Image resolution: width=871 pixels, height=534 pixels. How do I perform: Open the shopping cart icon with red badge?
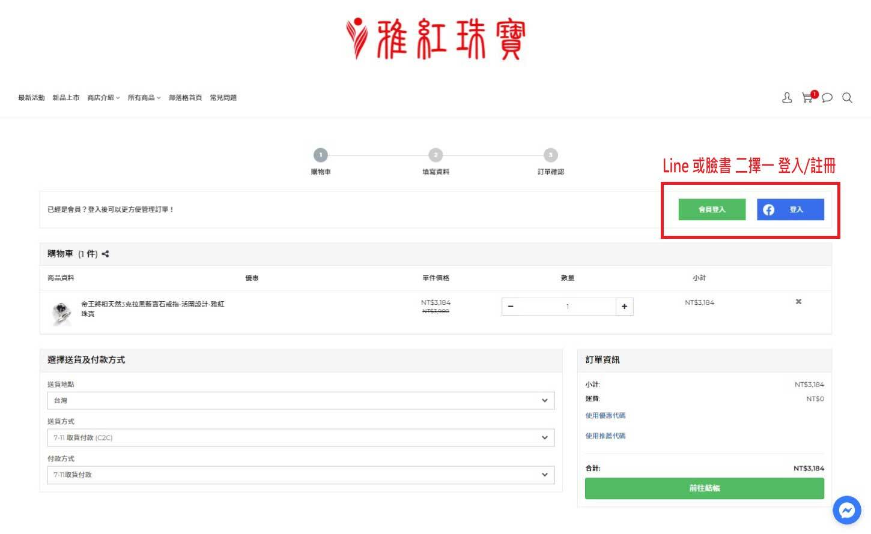point(807,98)
